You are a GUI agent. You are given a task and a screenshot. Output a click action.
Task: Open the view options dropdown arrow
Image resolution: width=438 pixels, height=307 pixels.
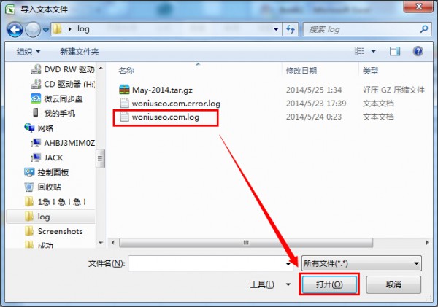tap(373, 51)
